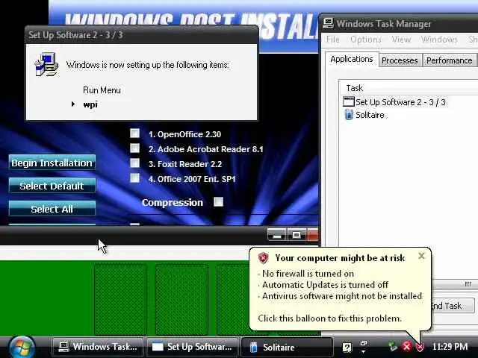Click the End Task button
The height and width of the screenshot is (358, 478).
coord(453,306)
